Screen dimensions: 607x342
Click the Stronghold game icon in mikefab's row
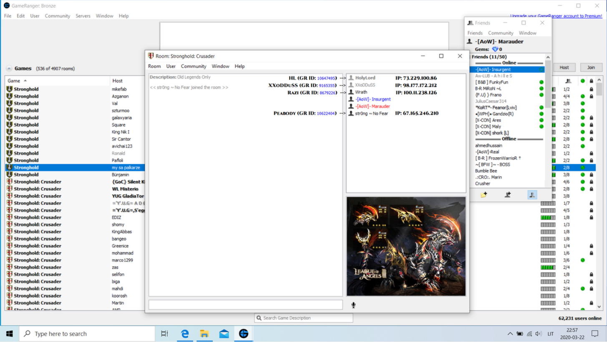point(10,89)
